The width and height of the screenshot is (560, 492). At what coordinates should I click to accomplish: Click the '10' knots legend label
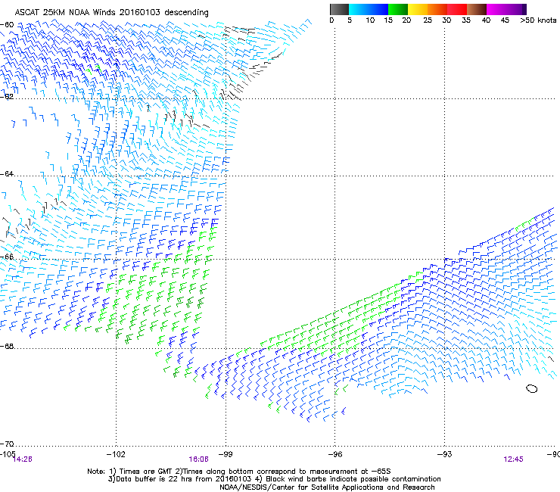click(370, 20)
